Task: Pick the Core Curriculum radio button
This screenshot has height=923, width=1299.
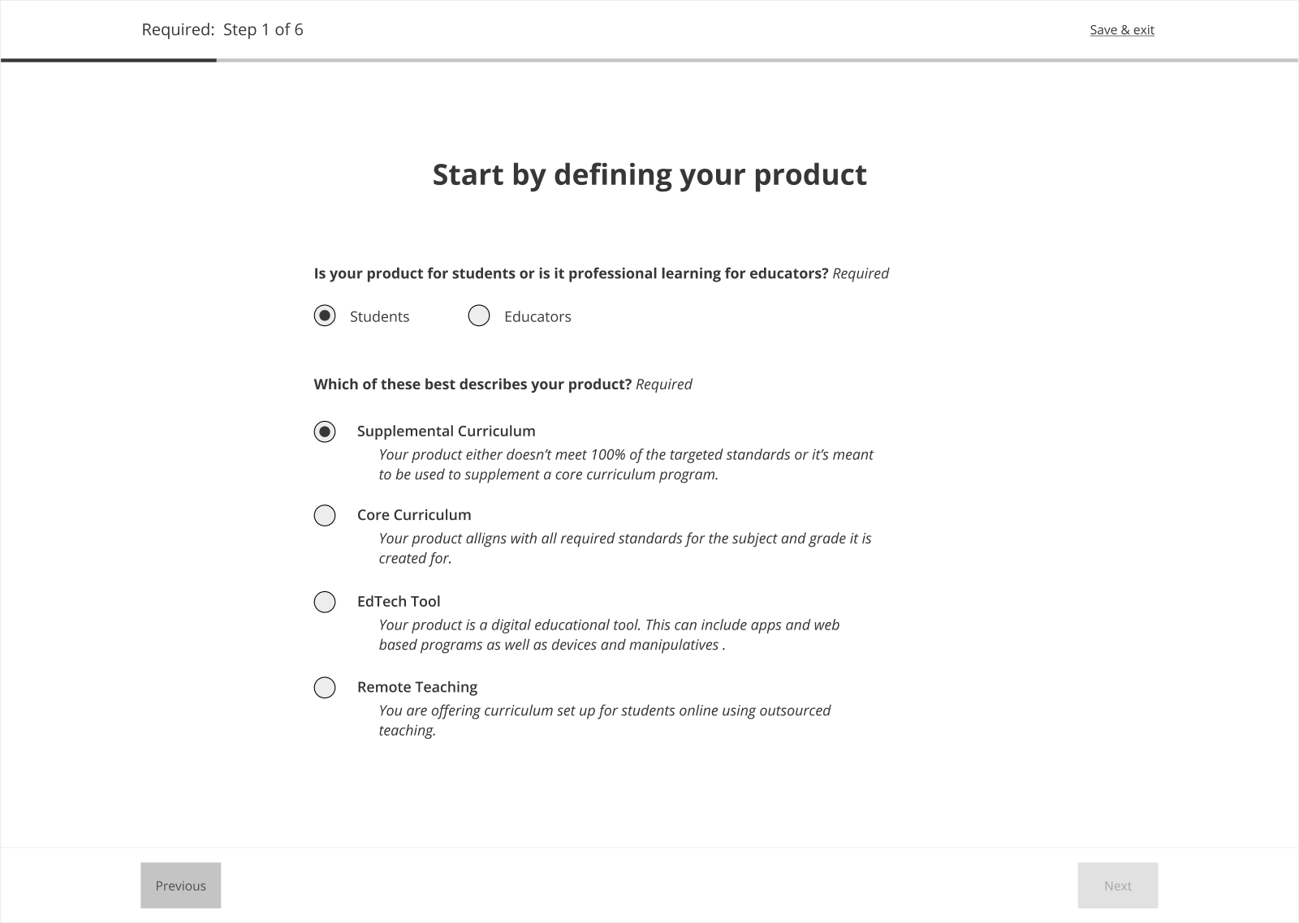Action: tap(325, 515)
